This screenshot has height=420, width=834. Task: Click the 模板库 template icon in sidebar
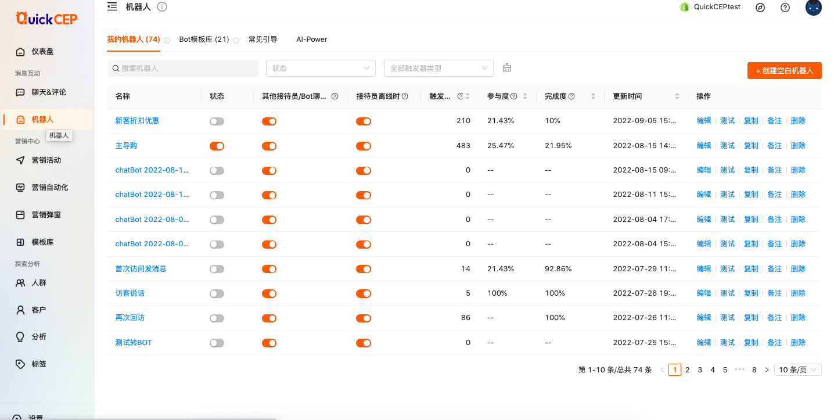(x=20, y=242)
